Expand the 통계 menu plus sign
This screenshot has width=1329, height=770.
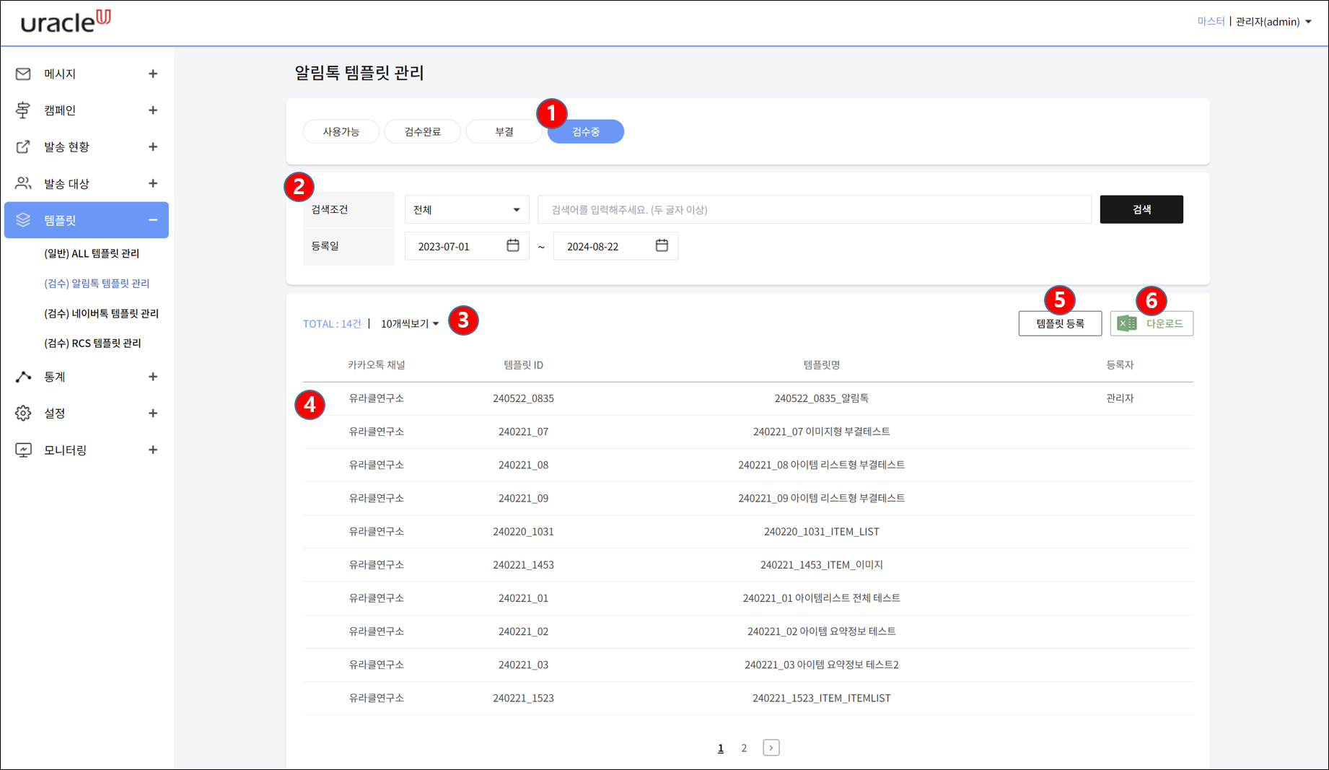pos(153,377)
